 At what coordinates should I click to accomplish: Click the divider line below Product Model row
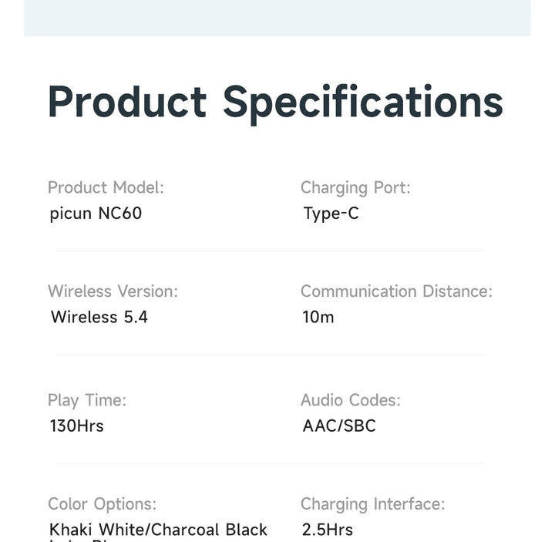[270, 251]
